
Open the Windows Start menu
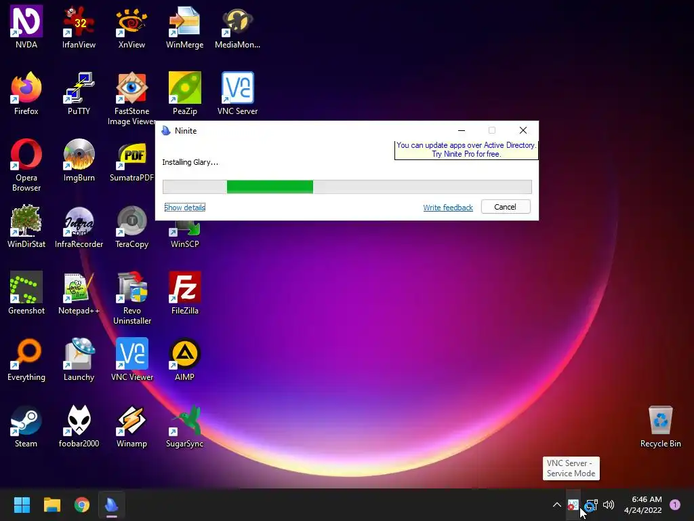[22, 505]
